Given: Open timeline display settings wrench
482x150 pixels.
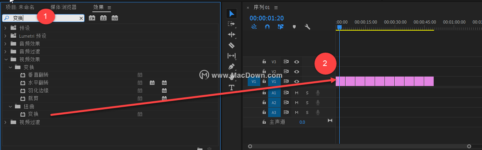Looking at the screenshot, I should [x=307, y=27].
